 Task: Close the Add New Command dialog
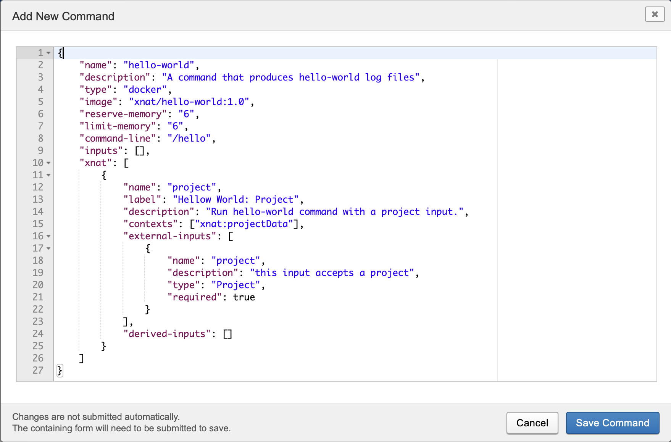tap(654, 15)
